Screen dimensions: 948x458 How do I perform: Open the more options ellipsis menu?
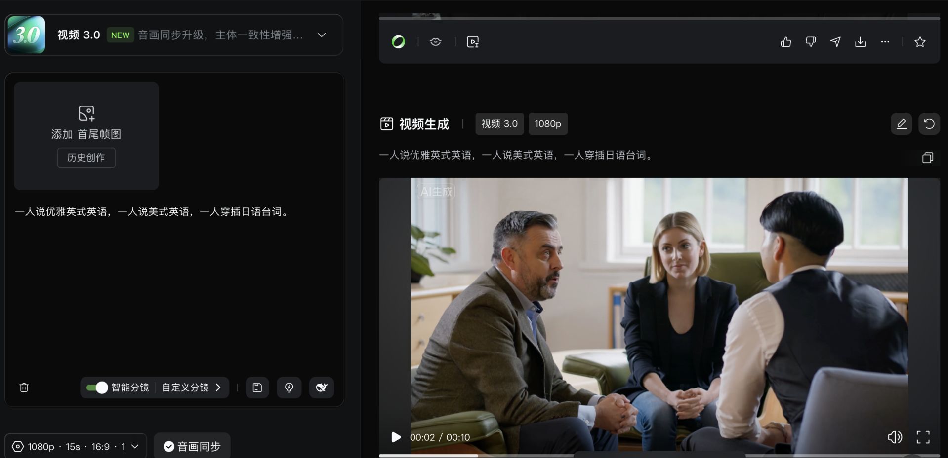(885, 42)
